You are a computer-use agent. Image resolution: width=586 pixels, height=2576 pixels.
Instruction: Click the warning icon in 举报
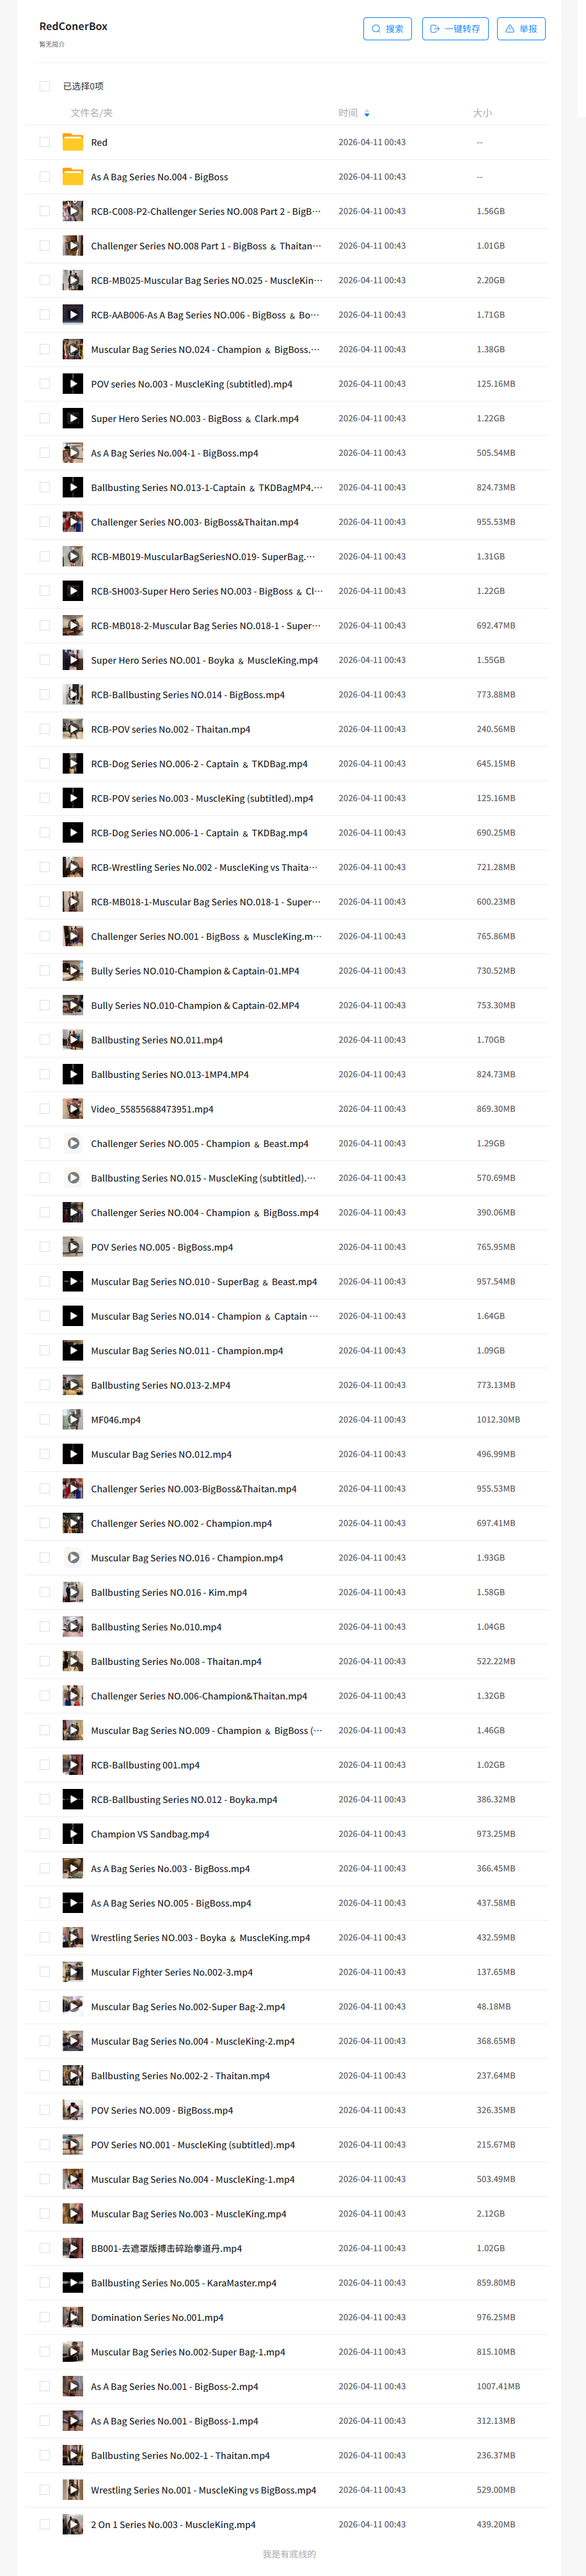pyautogui.click(x=510, y=29)
